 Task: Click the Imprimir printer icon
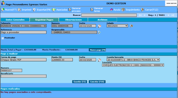(19, 10)
